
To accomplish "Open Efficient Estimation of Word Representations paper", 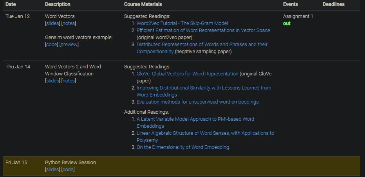I will tap(203, 30).
